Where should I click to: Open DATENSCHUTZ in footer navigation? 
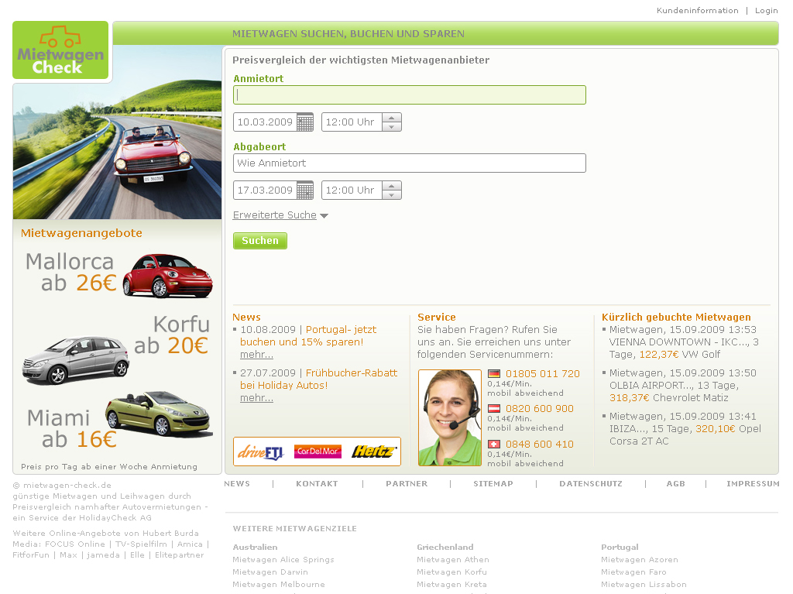[x=591, y=484]
